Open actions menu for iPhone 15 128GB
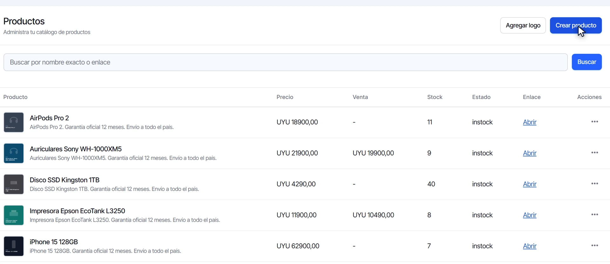 594,246
